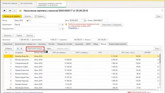Click help question mark near Взносы total
This screenshot has width=165, height=93.
point(107,40)
